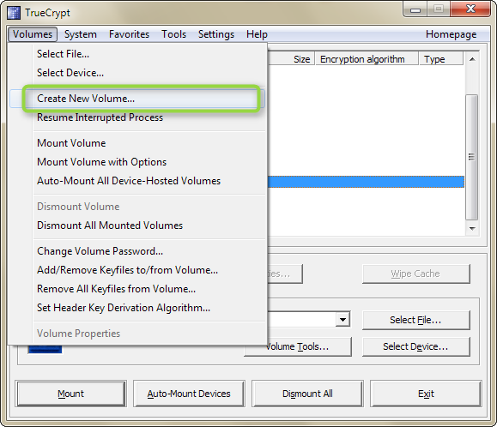This screenshot has height=427, width=497.
Task: Close the TrueCrypt window
Action: click(470, 9)
